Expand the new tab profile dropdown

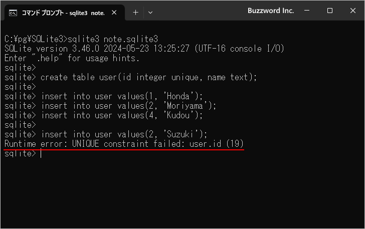150,13
